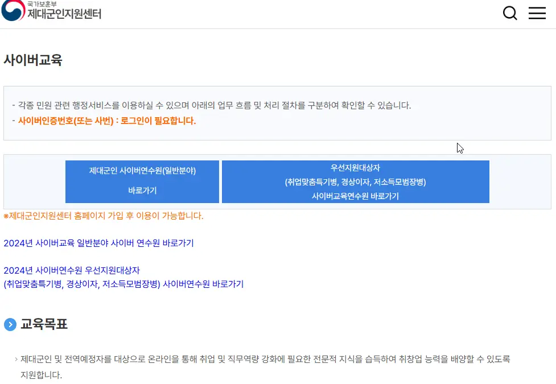
Task: Open the hamburger navigation menu
Action: [x=537, y=13]
